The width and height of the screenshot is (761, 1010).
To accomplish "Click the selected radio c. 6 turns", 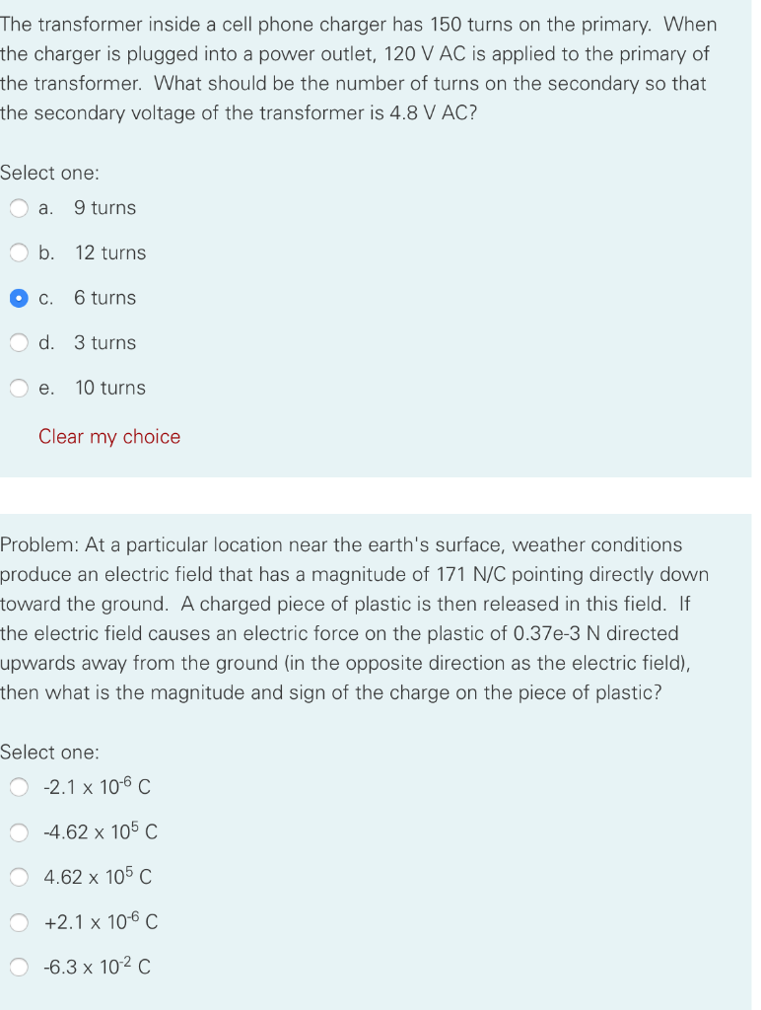I will pyautogui.click(x=19, y=298).
